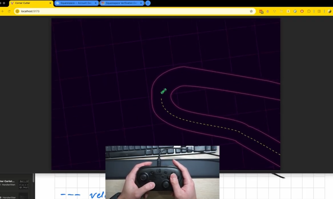Switch to Squarespace Account Dashboard tab
This screenshot has width=333, height=199.
[75, 3]
